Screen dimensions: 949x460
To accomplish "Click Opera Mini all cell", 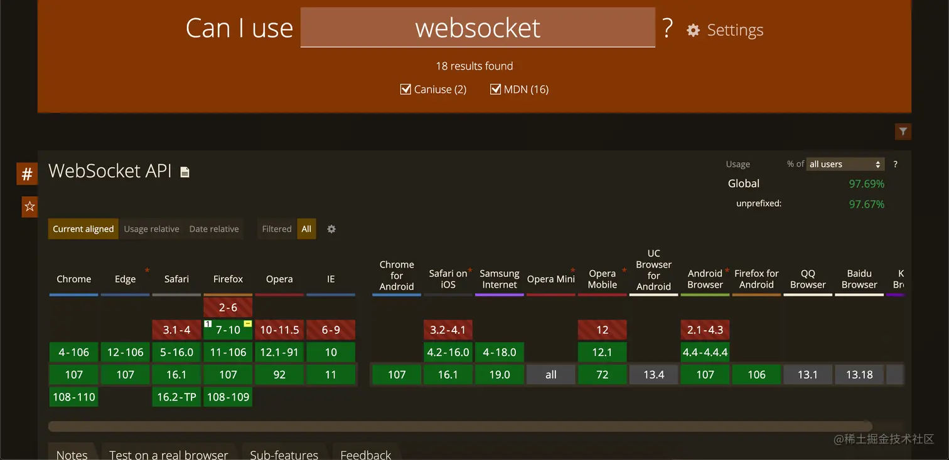I will [x=551, y=375].
